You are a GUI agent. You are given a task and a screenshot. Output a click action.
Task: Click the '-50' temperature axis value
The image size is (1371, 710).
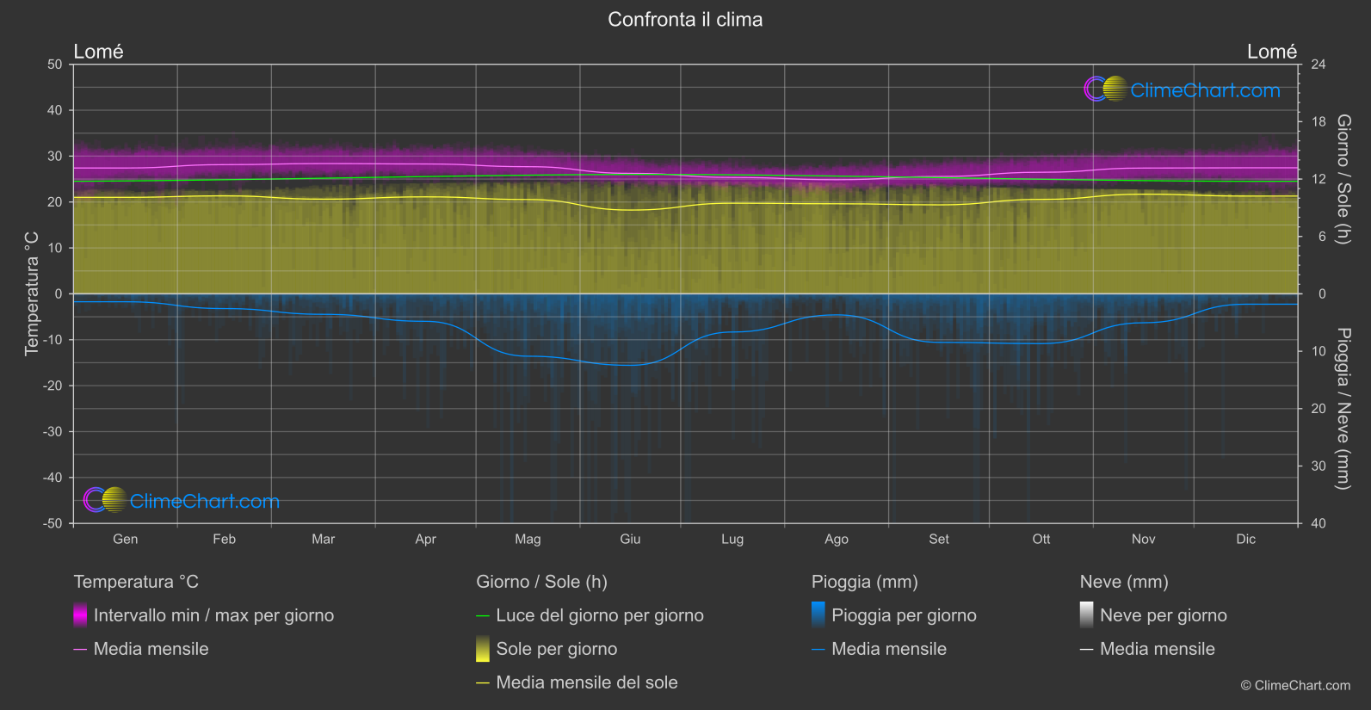[52, 523]
